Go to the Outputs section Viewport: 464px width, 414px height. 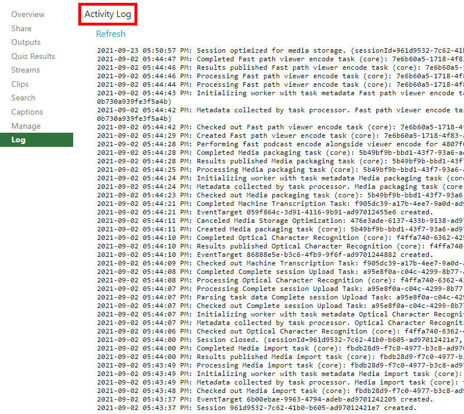point(26,42)
